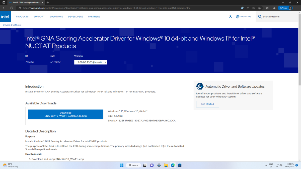Open the USA (English) region selector
Screen dimensions: 301x169
pyautogui.click(x=243, y=17)
